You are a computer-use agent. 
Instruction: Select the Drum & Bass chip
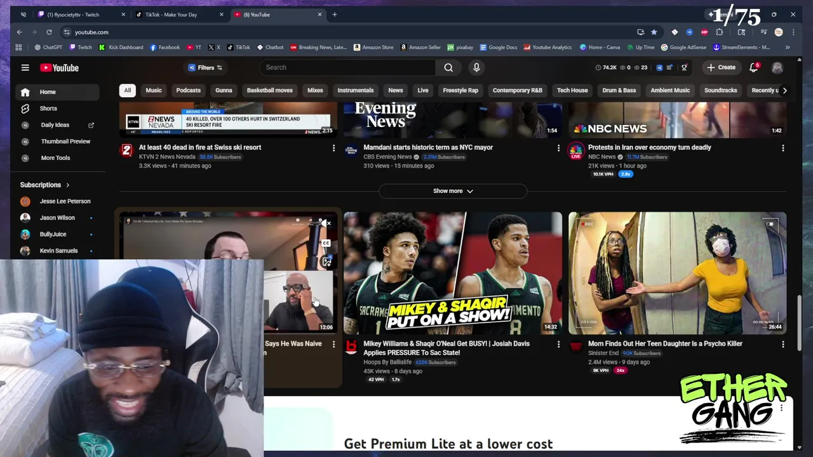click(619, 90)
